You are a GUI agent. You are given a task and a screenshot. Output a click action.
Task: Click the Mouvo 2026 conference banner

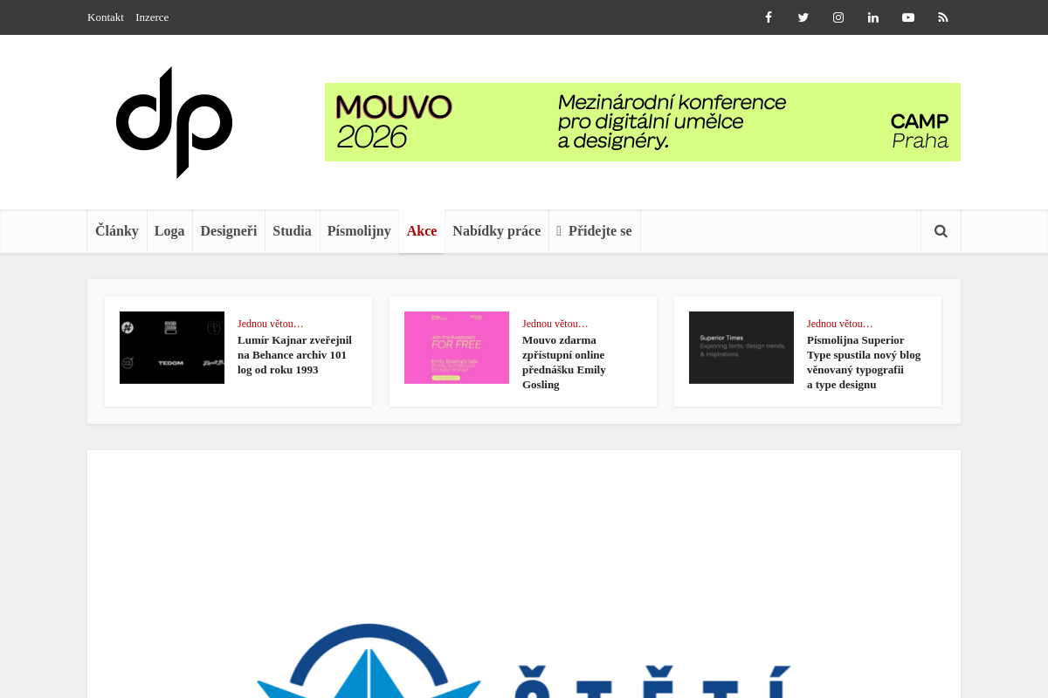[643, 122]
